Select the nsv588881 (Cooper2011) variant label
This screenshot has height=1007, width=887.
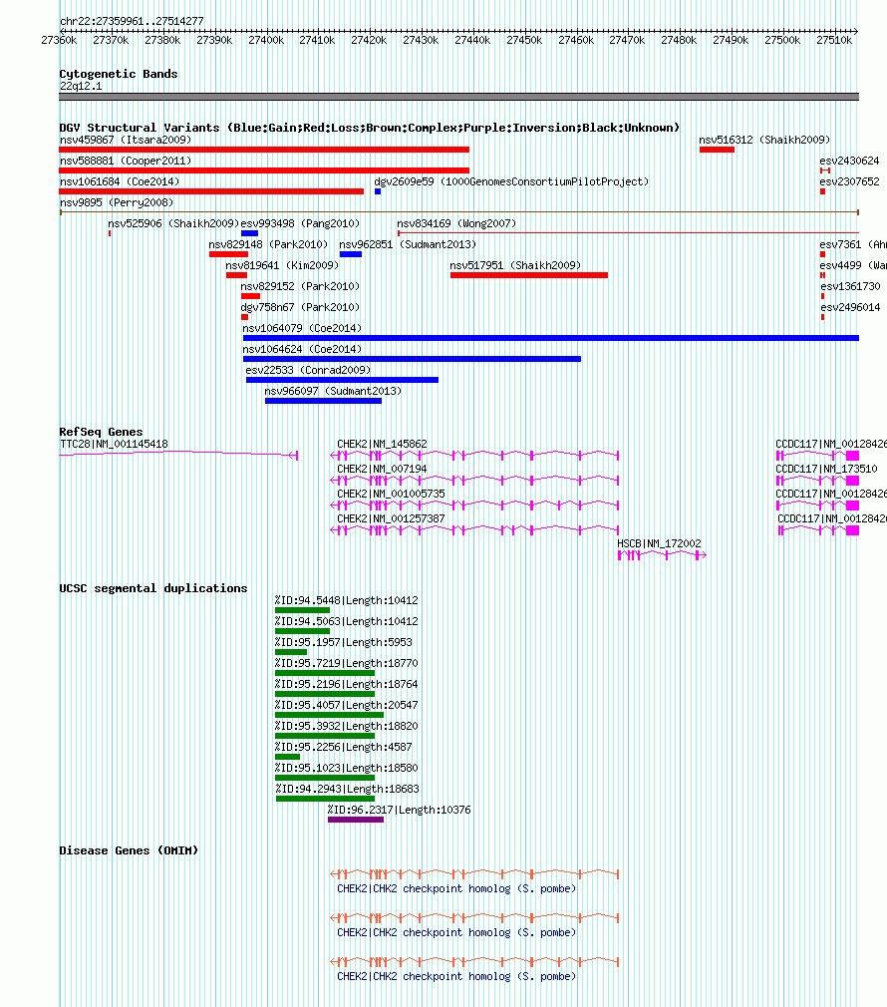coord(126,161)
